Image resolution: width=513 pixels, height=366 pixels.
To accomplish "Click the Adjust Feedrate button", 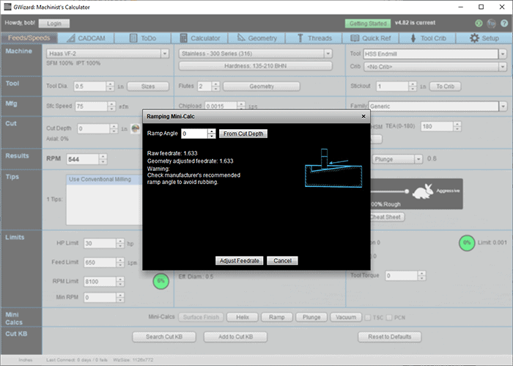I will 240,260.
